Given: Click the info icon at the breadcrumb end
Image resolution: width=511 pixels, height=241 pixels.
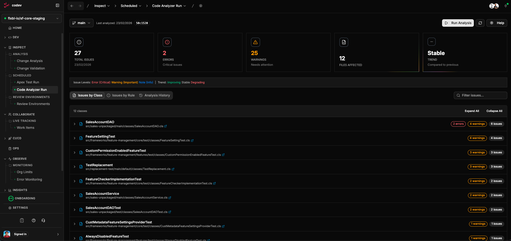Looking at the screenshot, I should point(201,6).
